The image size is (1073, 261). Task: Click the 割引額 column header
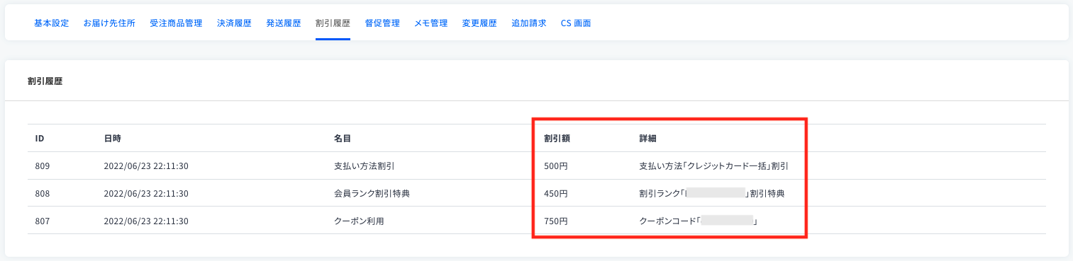557,138
